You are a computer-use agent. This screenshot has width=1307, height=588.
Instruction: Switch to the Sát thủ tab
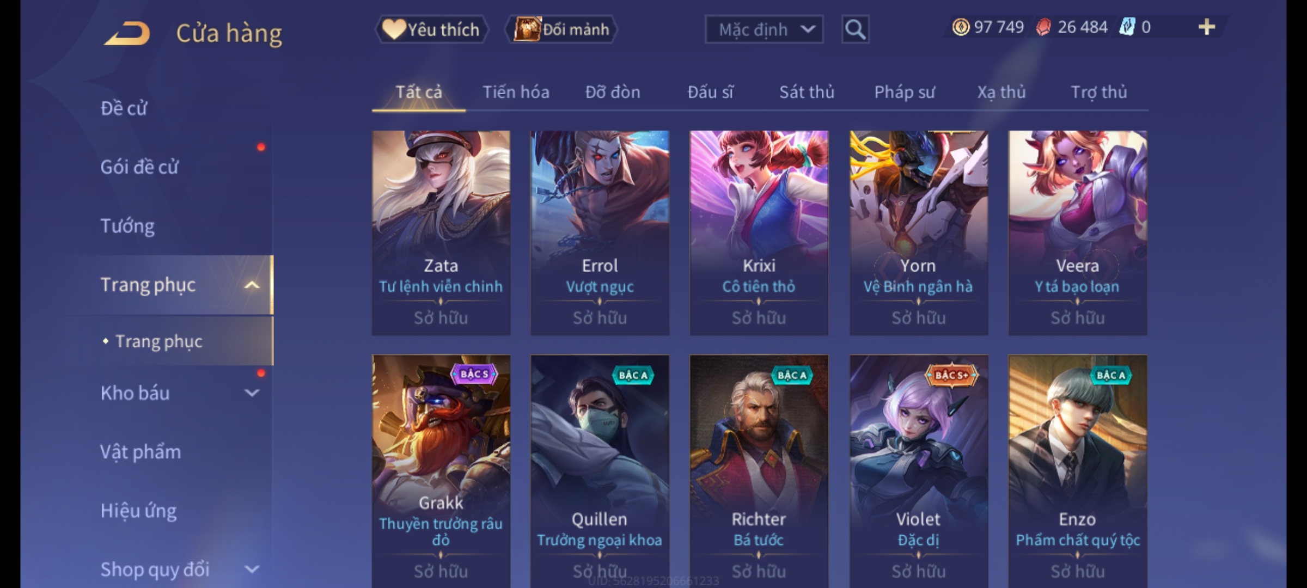[x=807, y=93]
